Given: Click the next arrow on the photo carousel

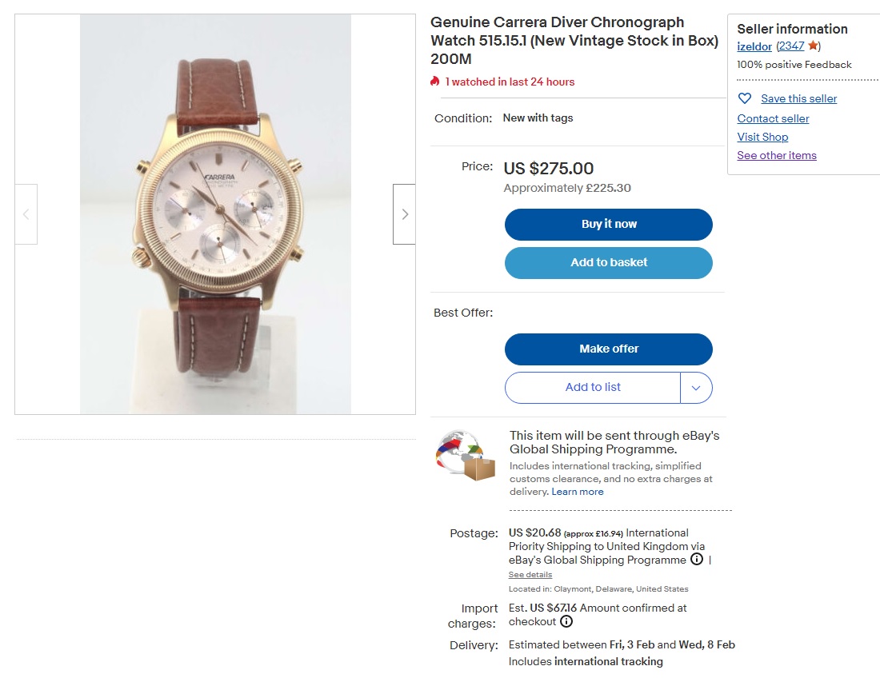Looking at the screenshot, I should (x=404, y=213).
